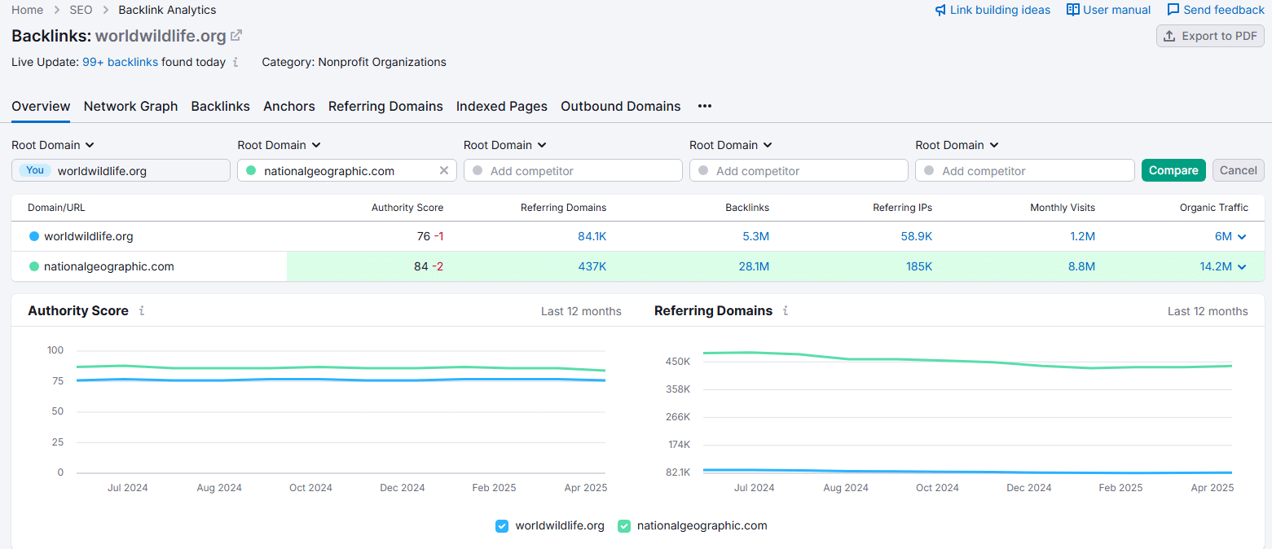Switch to the Overview tab
1272x549 pixels.
(x=41, y=106)
